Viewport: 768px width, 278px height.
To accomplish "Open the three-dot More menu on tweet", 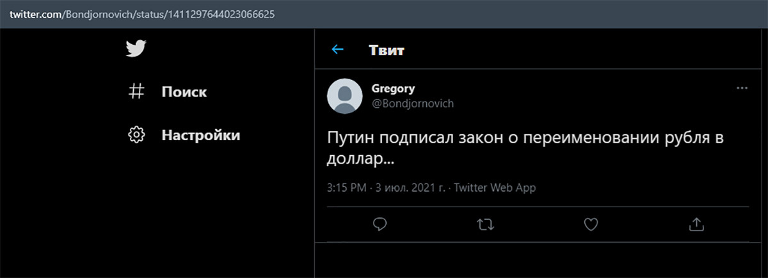I will [x=742, y=88].
